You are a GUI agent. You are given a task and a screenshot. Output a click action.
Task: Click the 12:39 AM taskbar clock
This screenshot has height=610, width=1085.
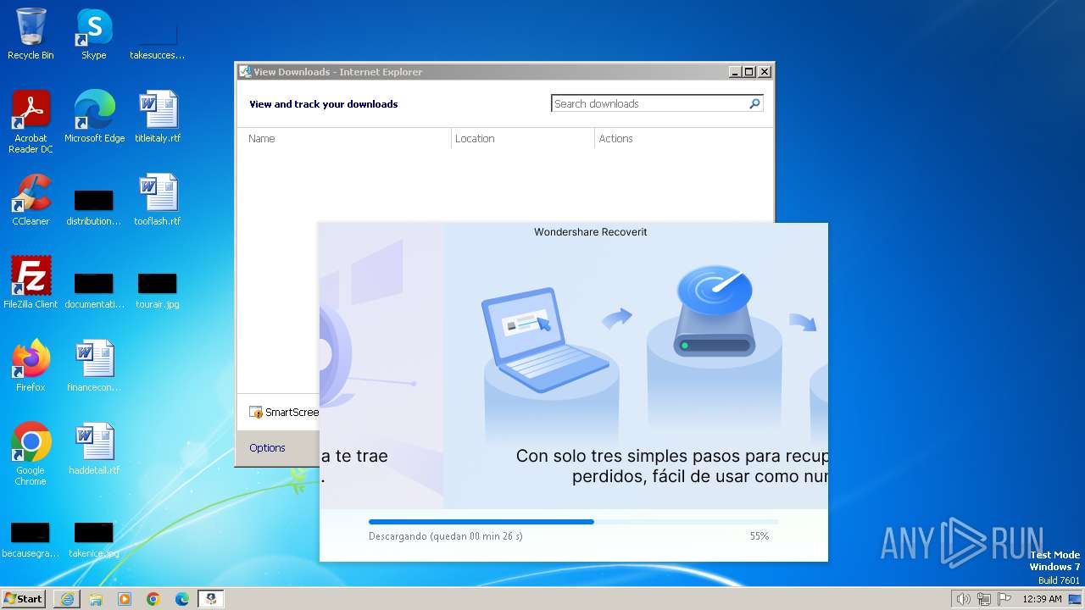point(1042,599)
